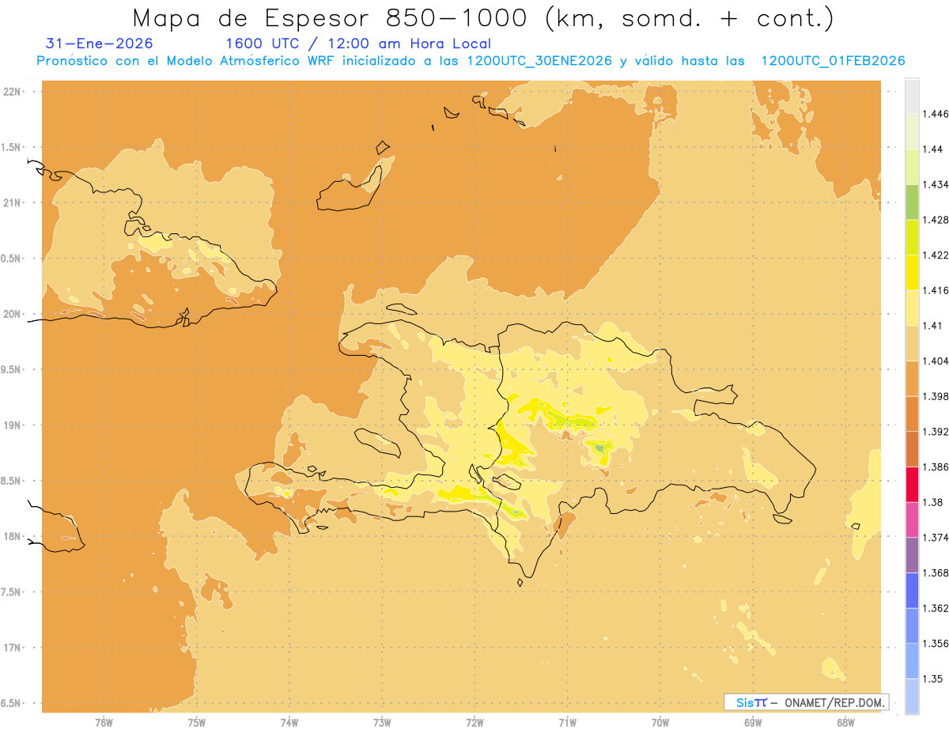
Task: Click the '1600 UTC / 12:00 am Hora Local' text
Action: (x=358, y=43)
